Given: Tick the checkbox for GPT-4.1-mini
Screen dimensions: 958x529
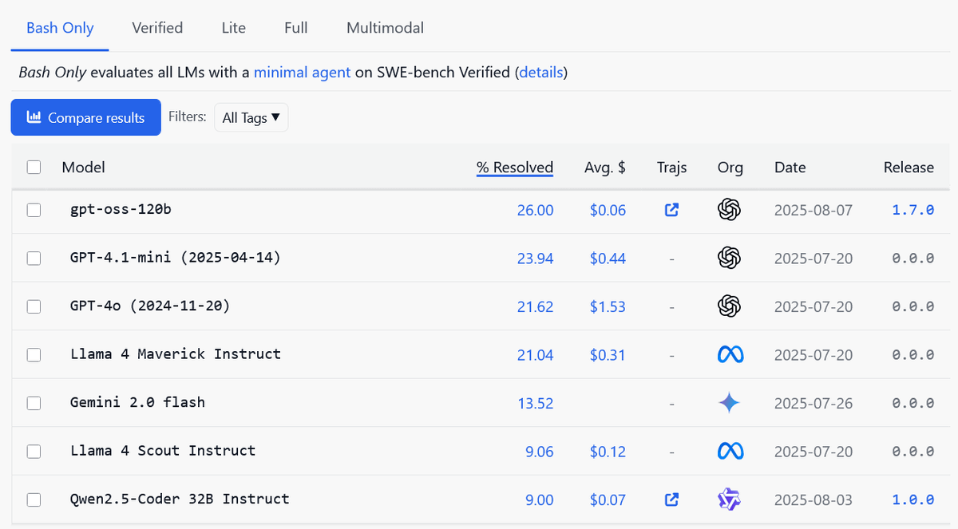Looking at the screenshot, I should tap(34, 259).
